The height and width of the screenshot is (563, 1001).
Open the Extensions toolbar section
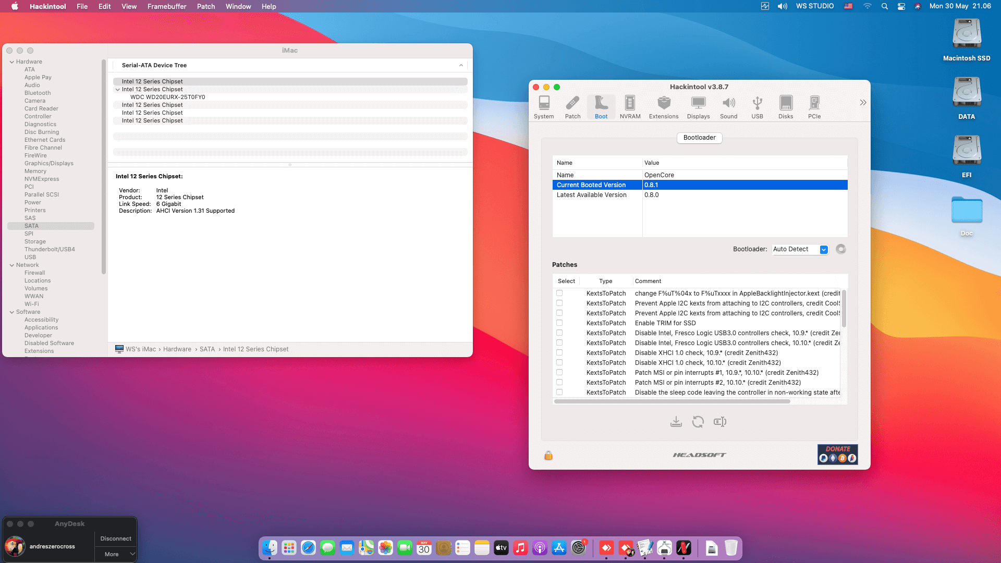663,107
